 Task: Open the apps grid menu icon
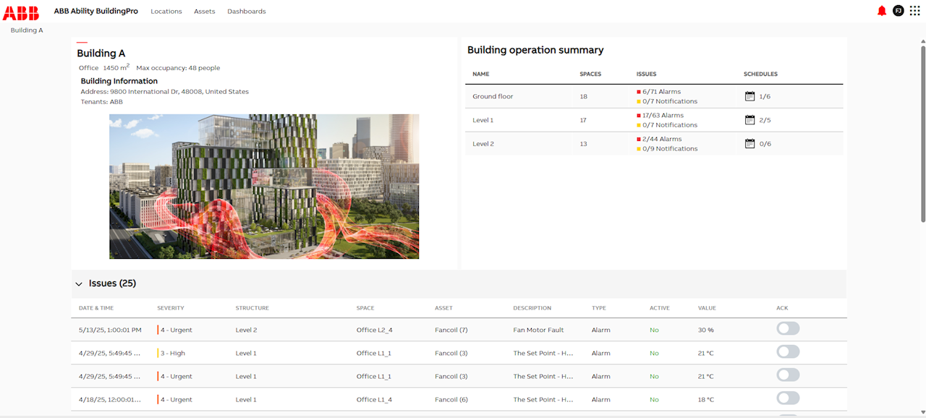tap(914, 11)
